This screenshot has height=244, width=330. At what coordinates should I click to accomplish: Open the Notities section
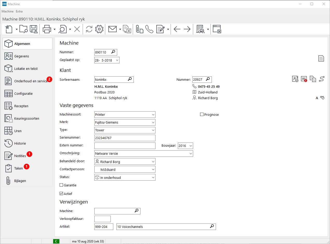coord(20,156)
